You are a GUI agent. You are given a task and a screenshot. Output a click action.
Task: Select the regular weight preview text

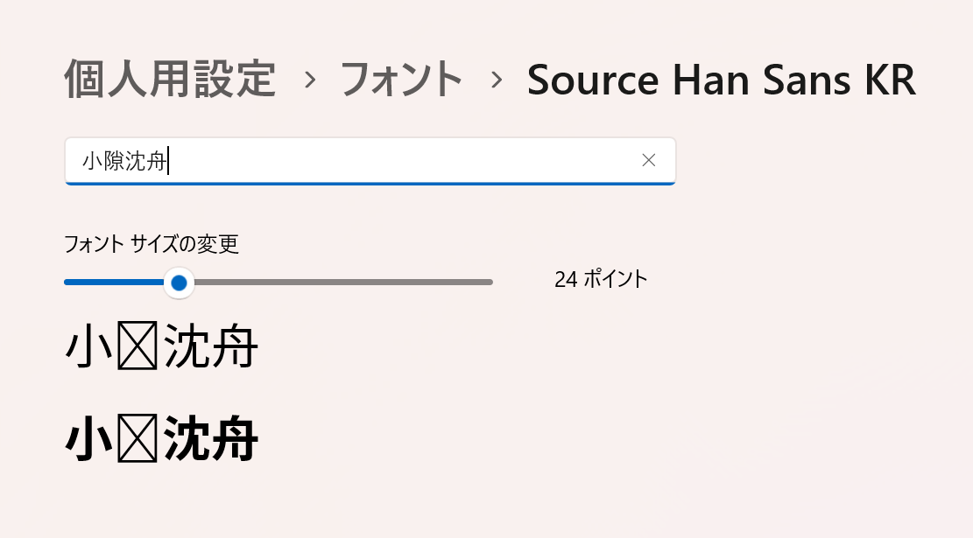tap(162, 346)
